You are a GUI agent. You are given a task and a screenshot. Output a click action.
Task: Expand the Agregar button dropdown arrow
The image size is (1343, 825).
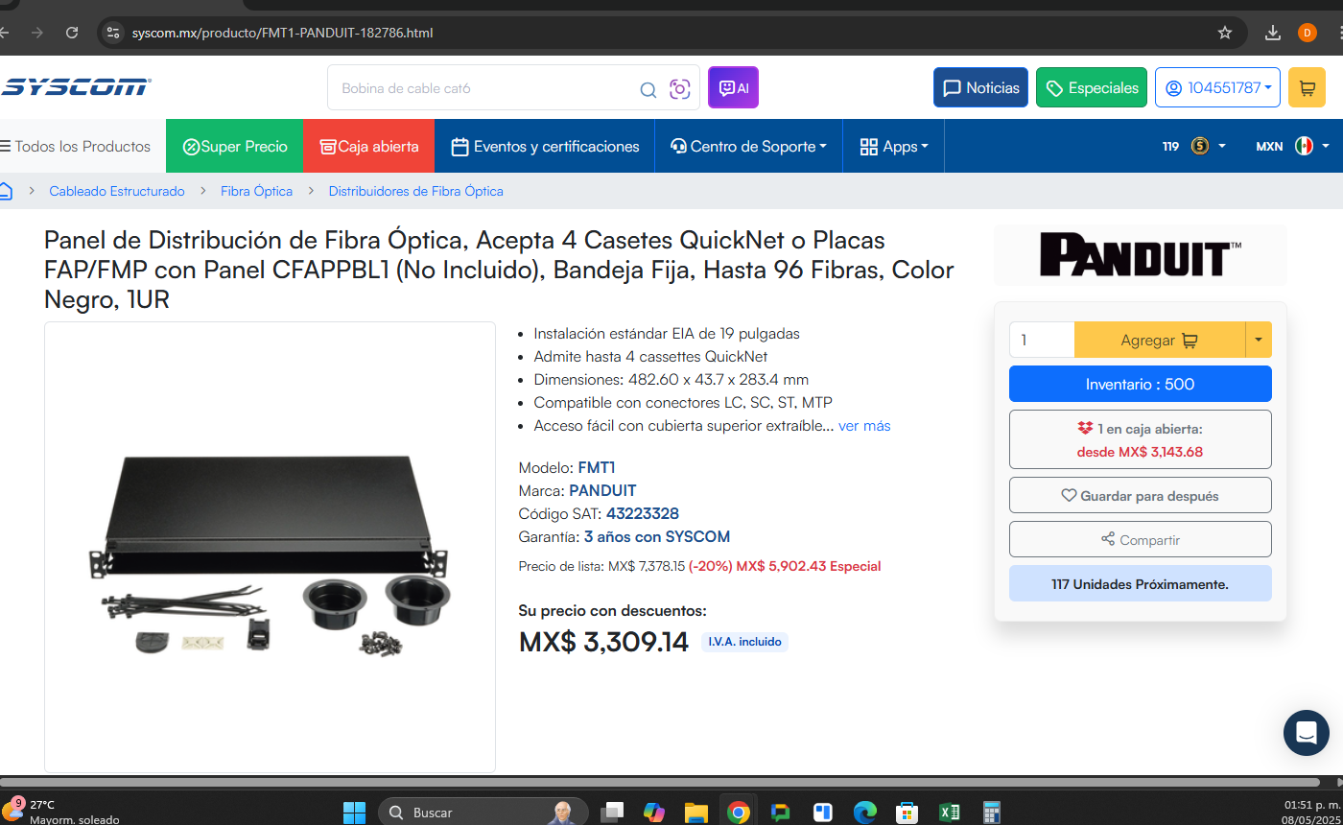pyautogui.click(x=1259, y=340)
